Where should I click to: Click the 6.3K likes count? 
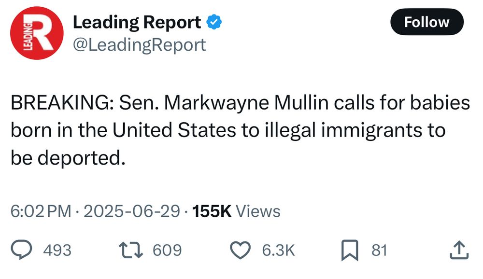point(279,250)
